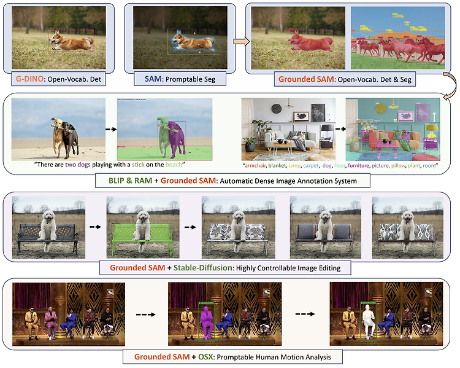This screenshot has height=368, width=460.
Task: Click the purple 'furniture' tag
Action: coord(359,165)
